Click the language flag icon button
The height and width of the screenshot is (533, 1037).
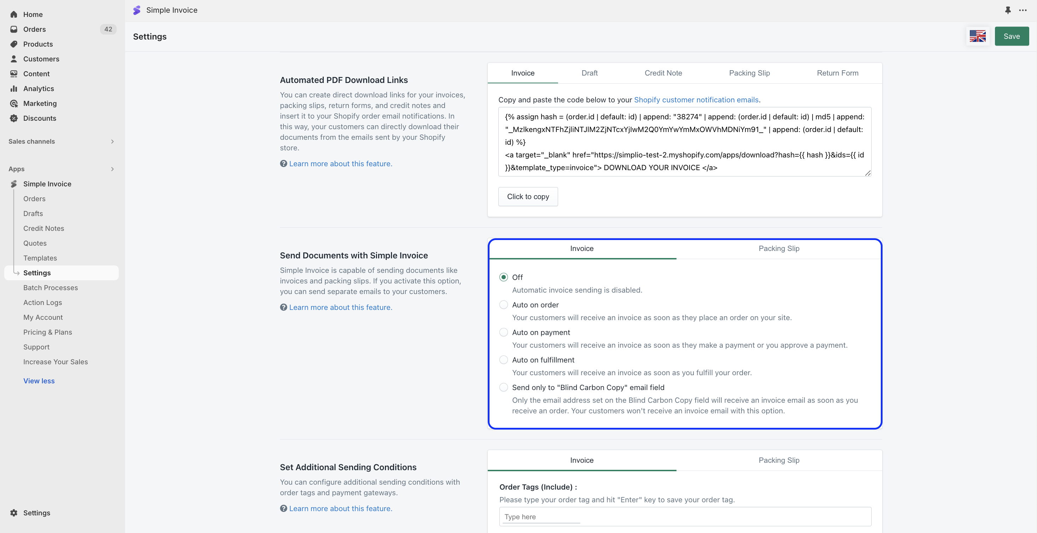pyautogui.click(x=977, y=36)
